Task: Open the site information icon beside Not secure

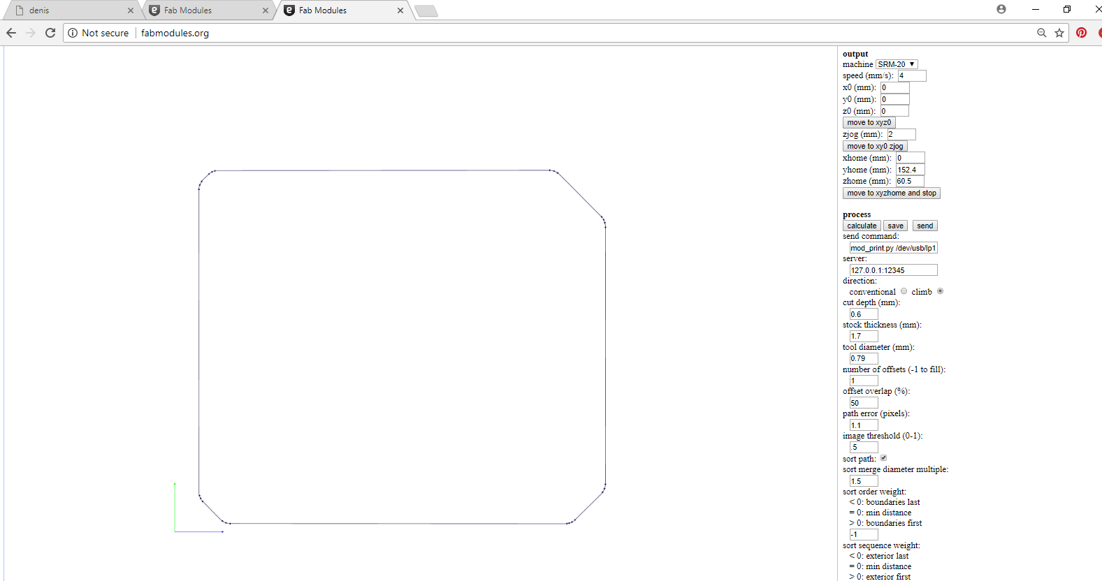Action: (x=73, y=33)
